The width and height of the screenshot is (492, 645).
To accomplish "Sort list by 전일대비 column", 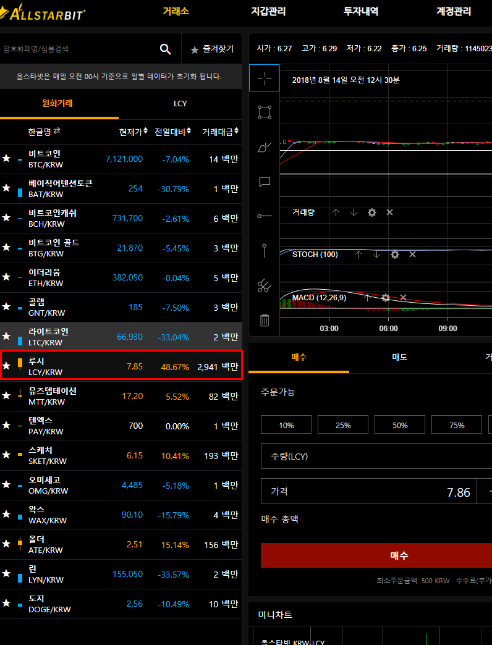I will (x=173, y=132).
